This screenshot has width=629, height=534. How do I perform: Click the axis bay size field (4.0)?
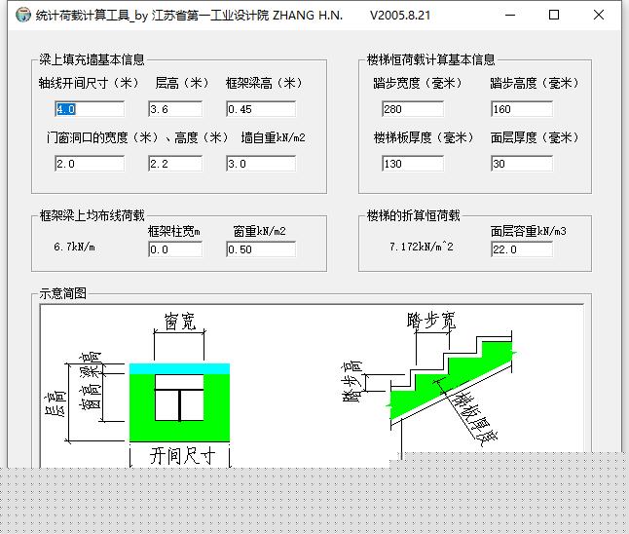90,109
